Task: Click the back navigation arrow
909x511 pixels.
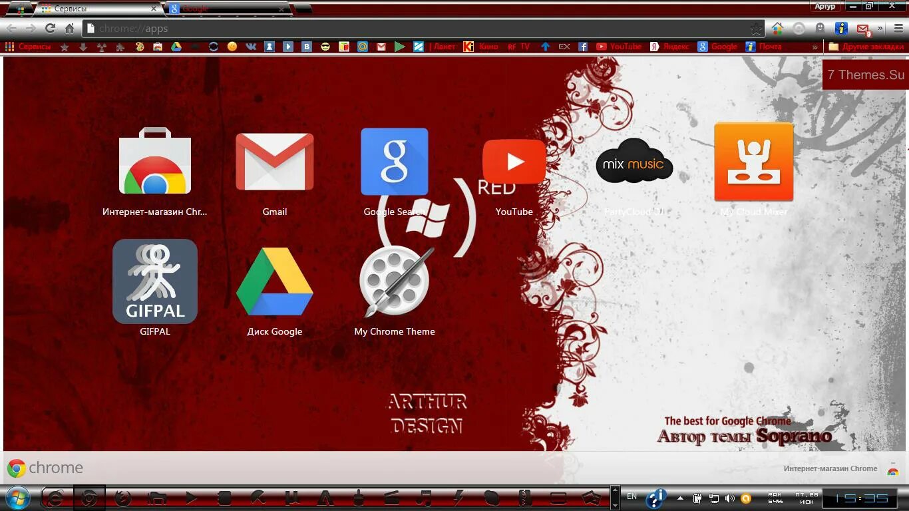Action: 11,29
